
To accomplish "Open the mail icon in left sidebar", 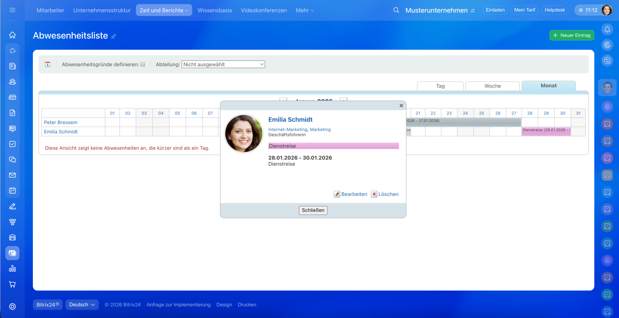I will pyautogui.click(x=13, y=175).
